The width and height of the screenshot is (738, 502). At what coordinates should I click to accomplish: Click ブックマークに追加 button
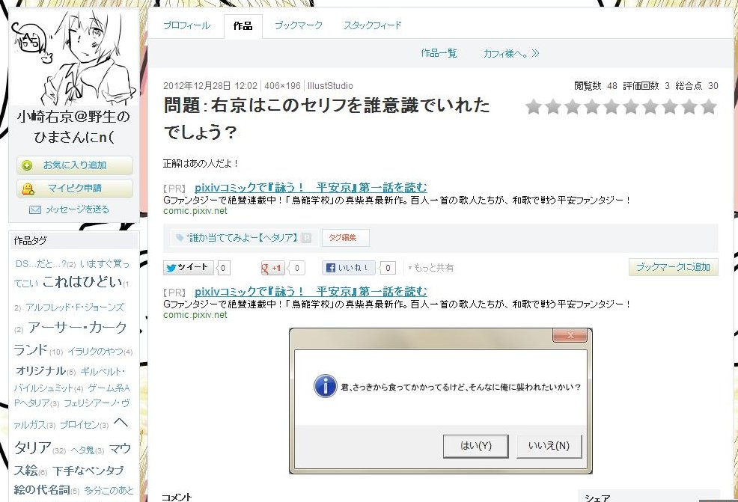click(673, 267)
